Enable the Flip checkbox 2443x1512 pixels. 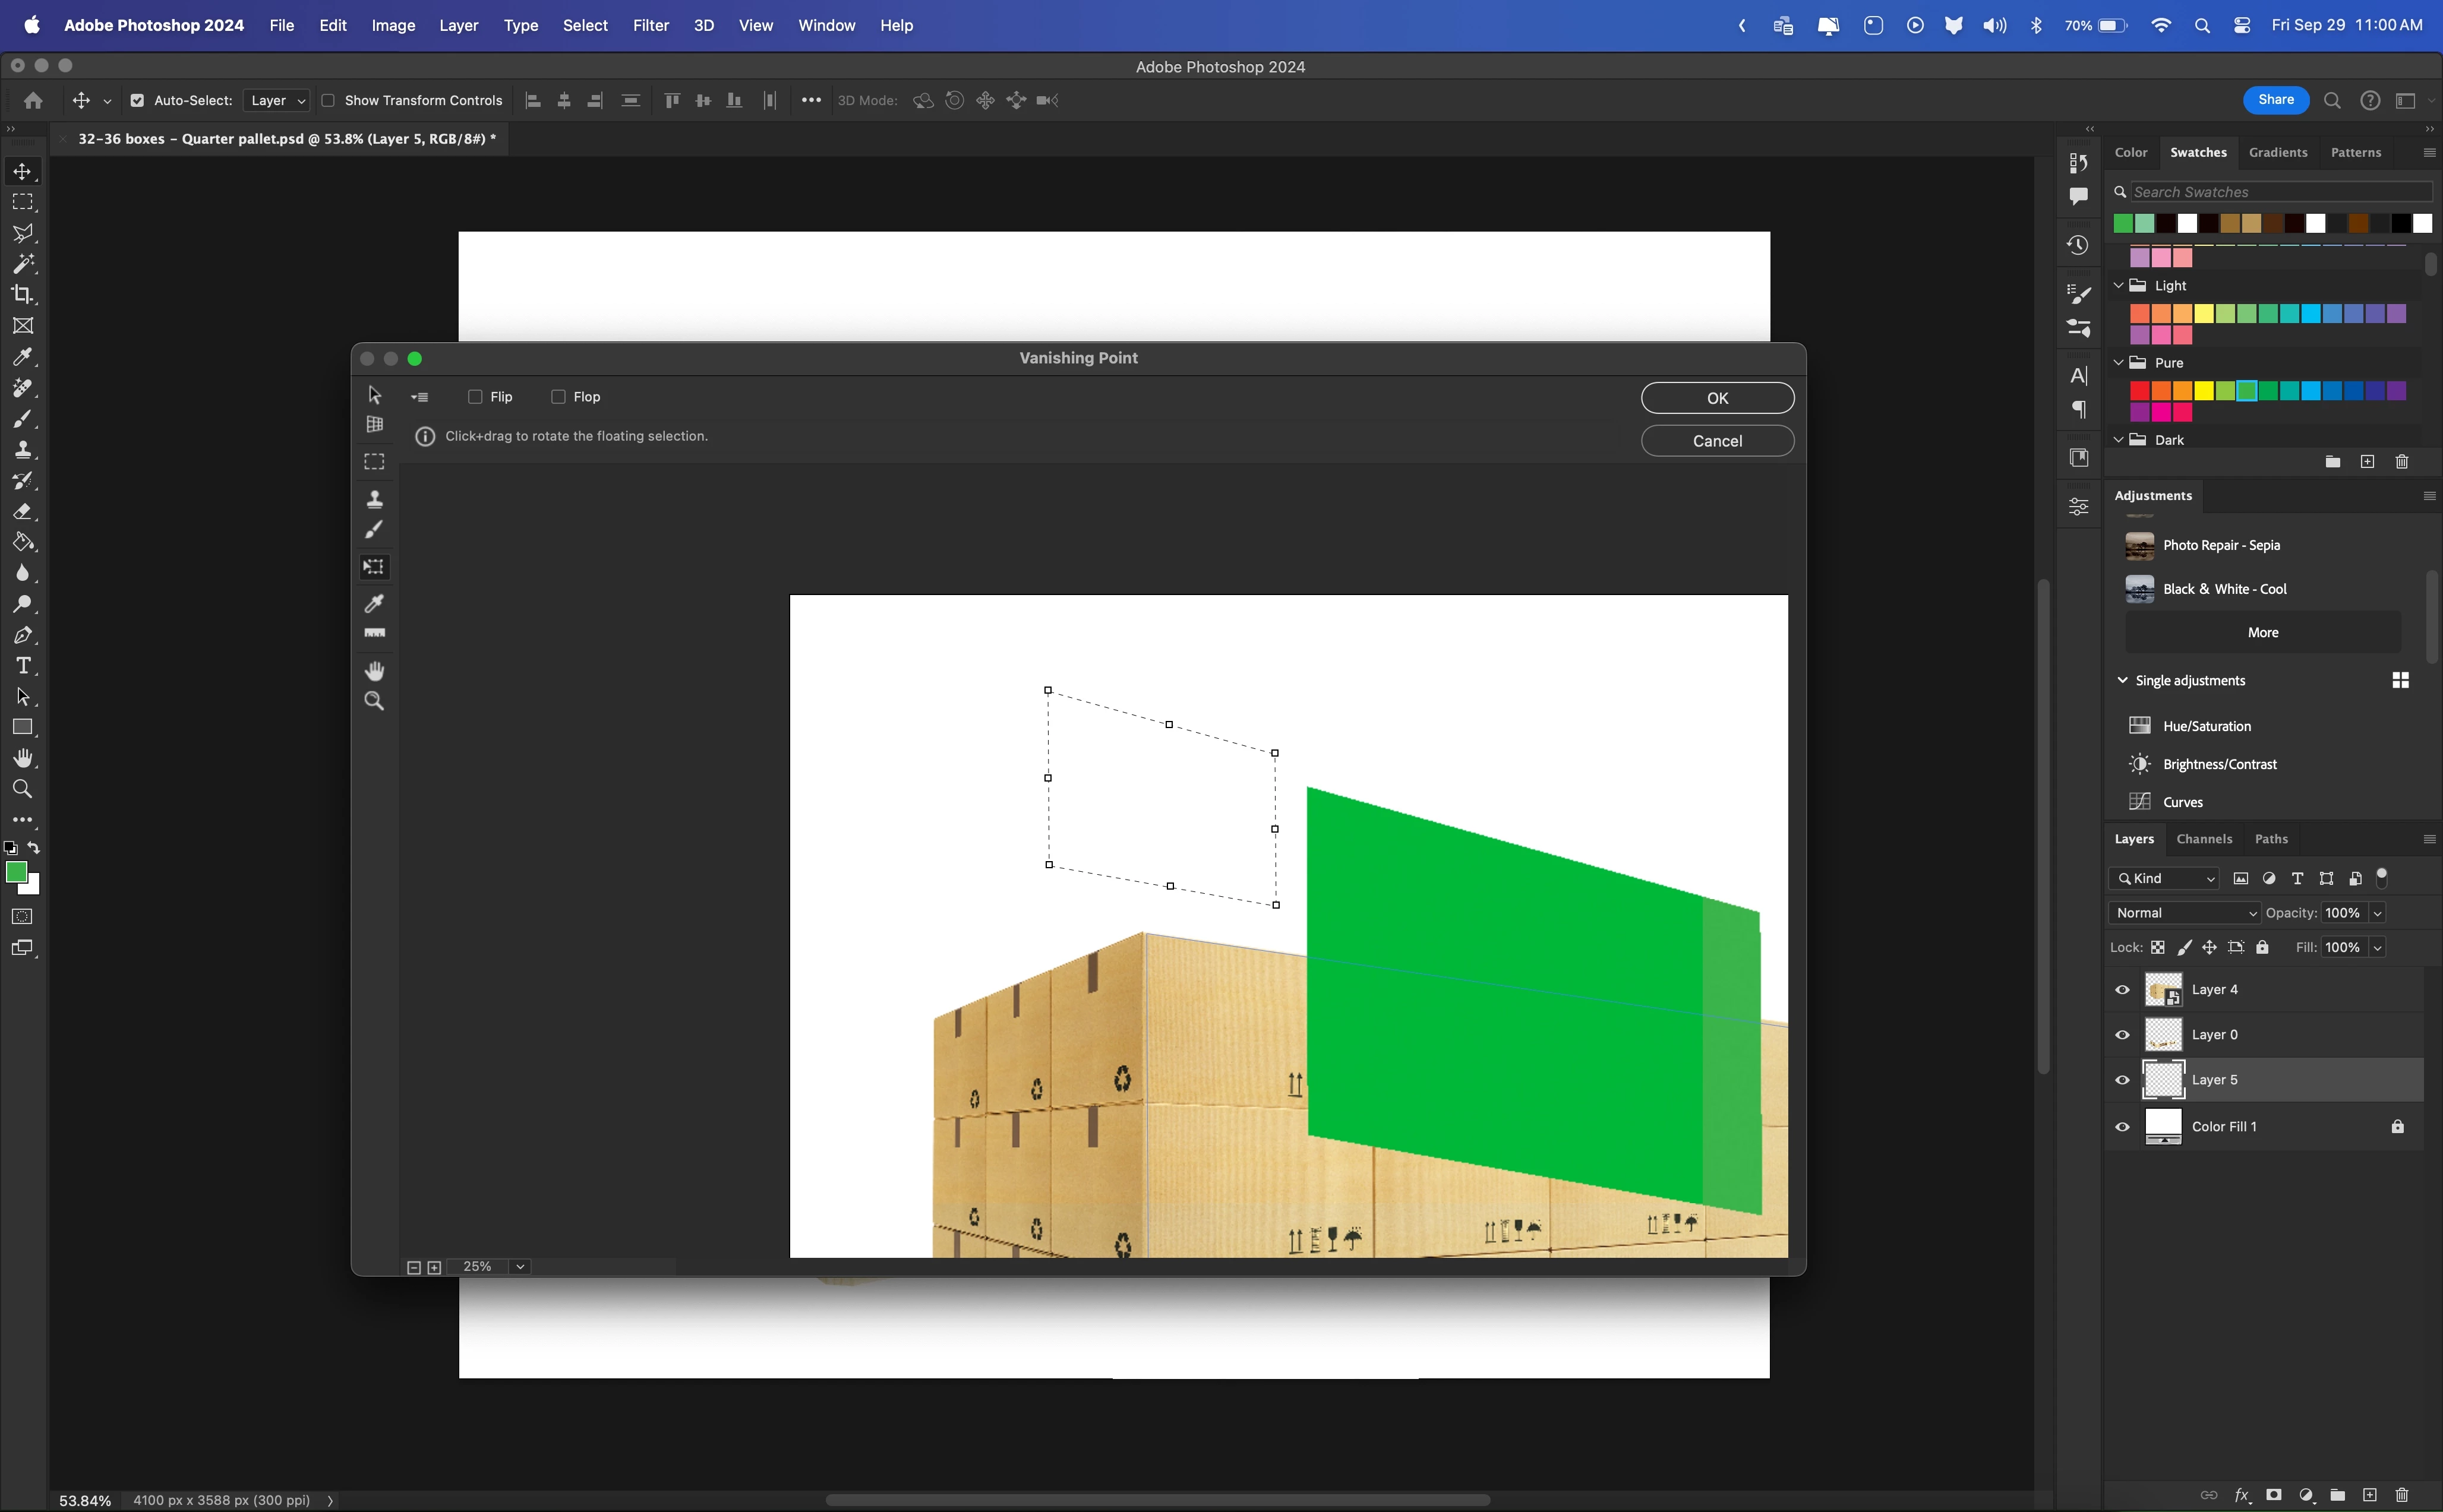point(475,397)
